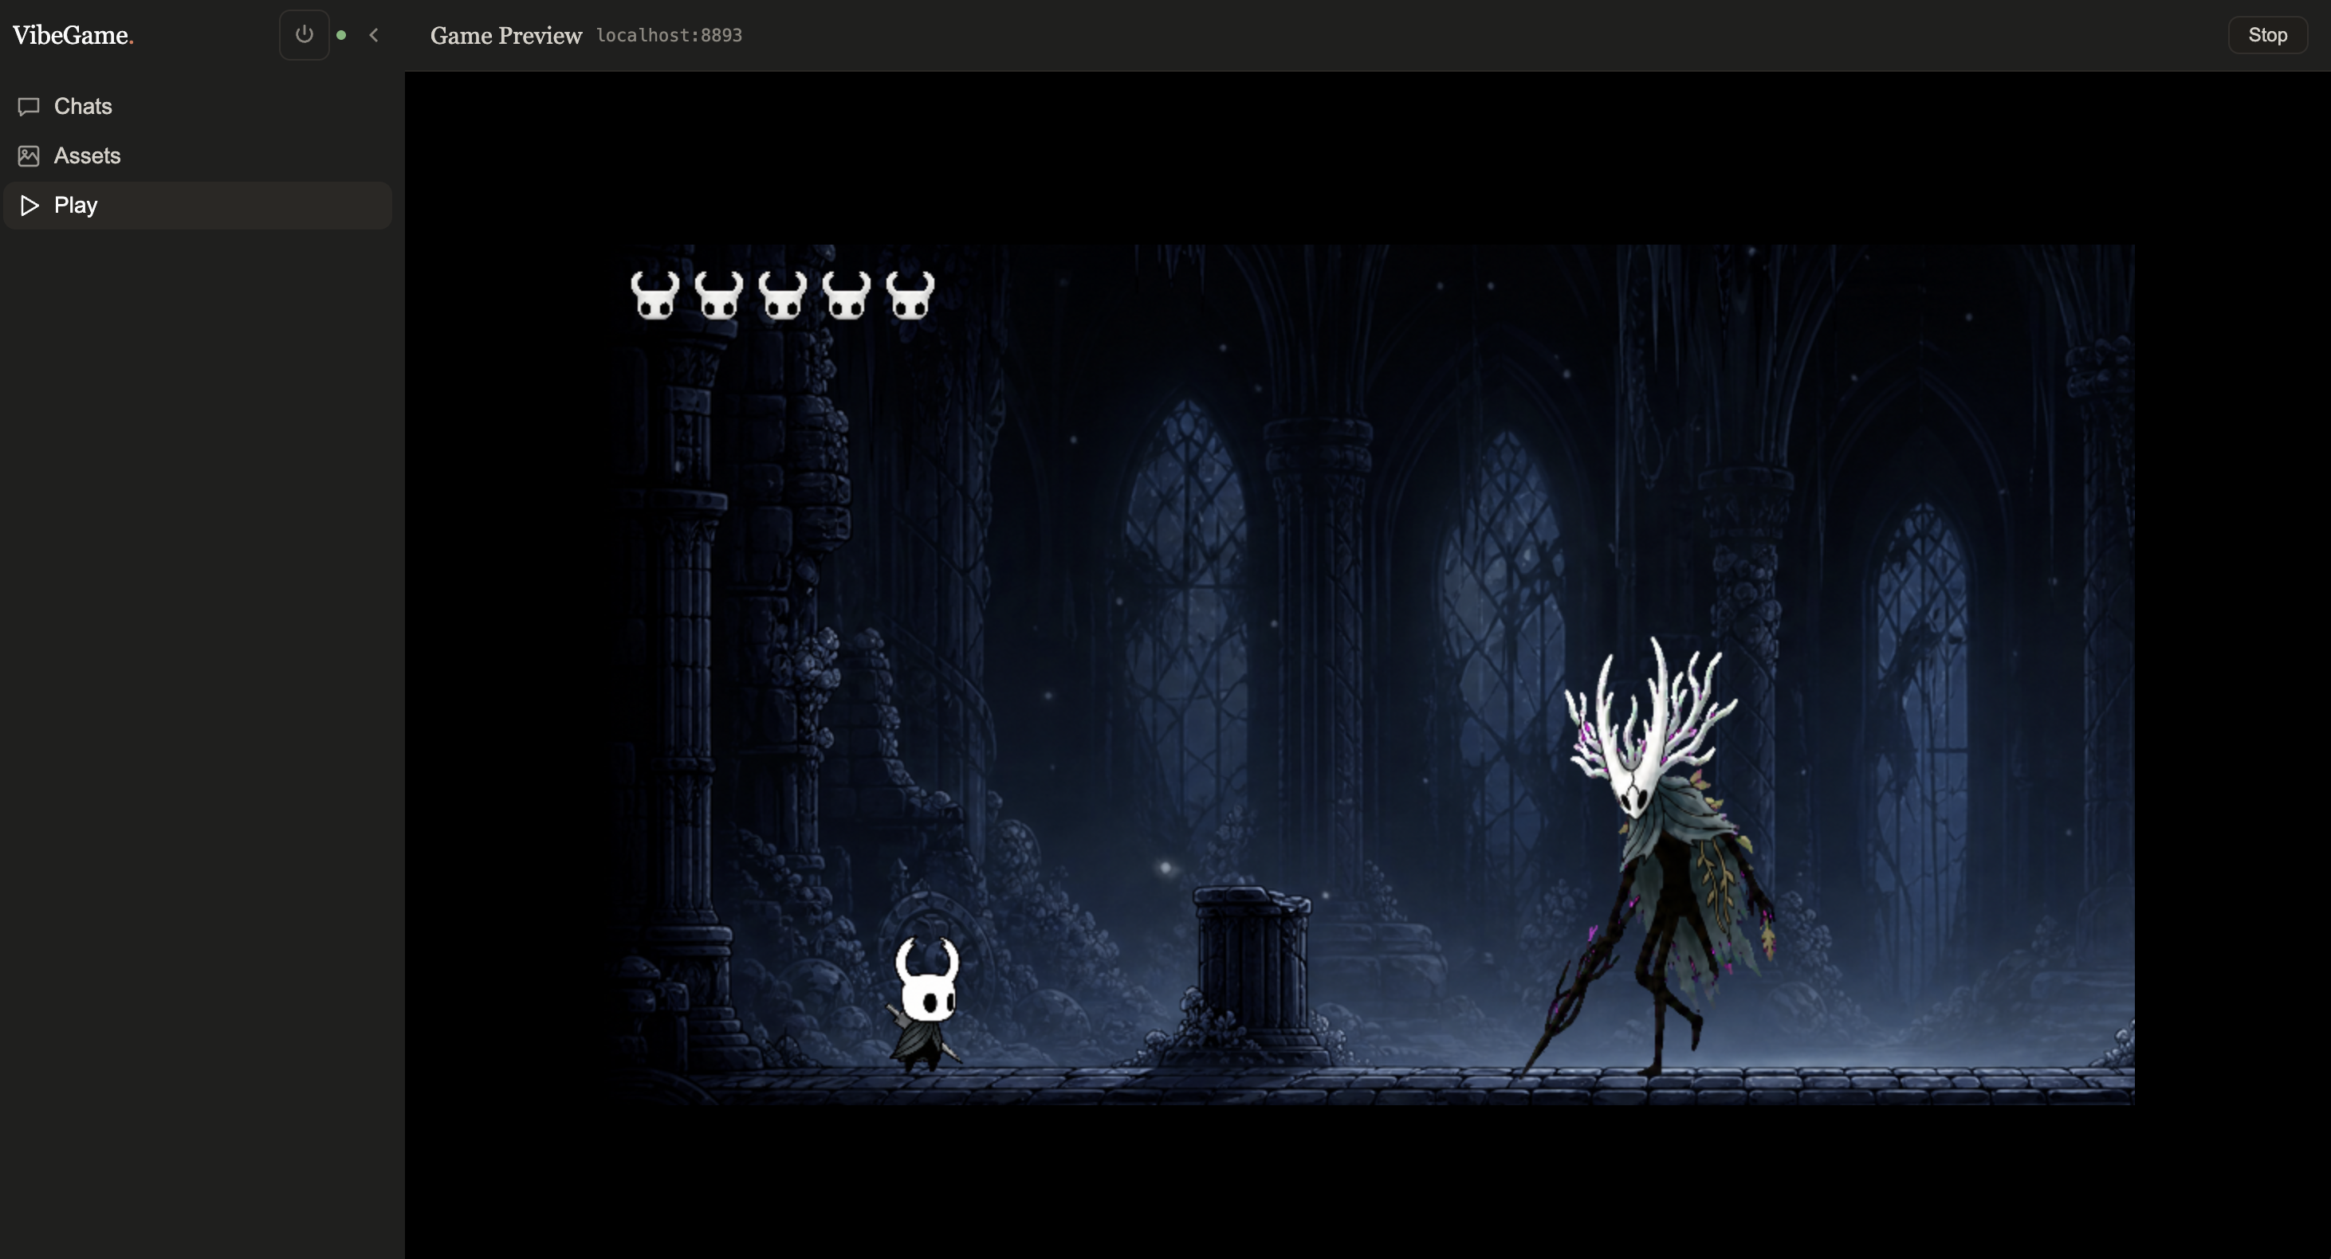2331x1259 pixels.
Task: Click the fifth health mask icon
Action: (910, 295)
